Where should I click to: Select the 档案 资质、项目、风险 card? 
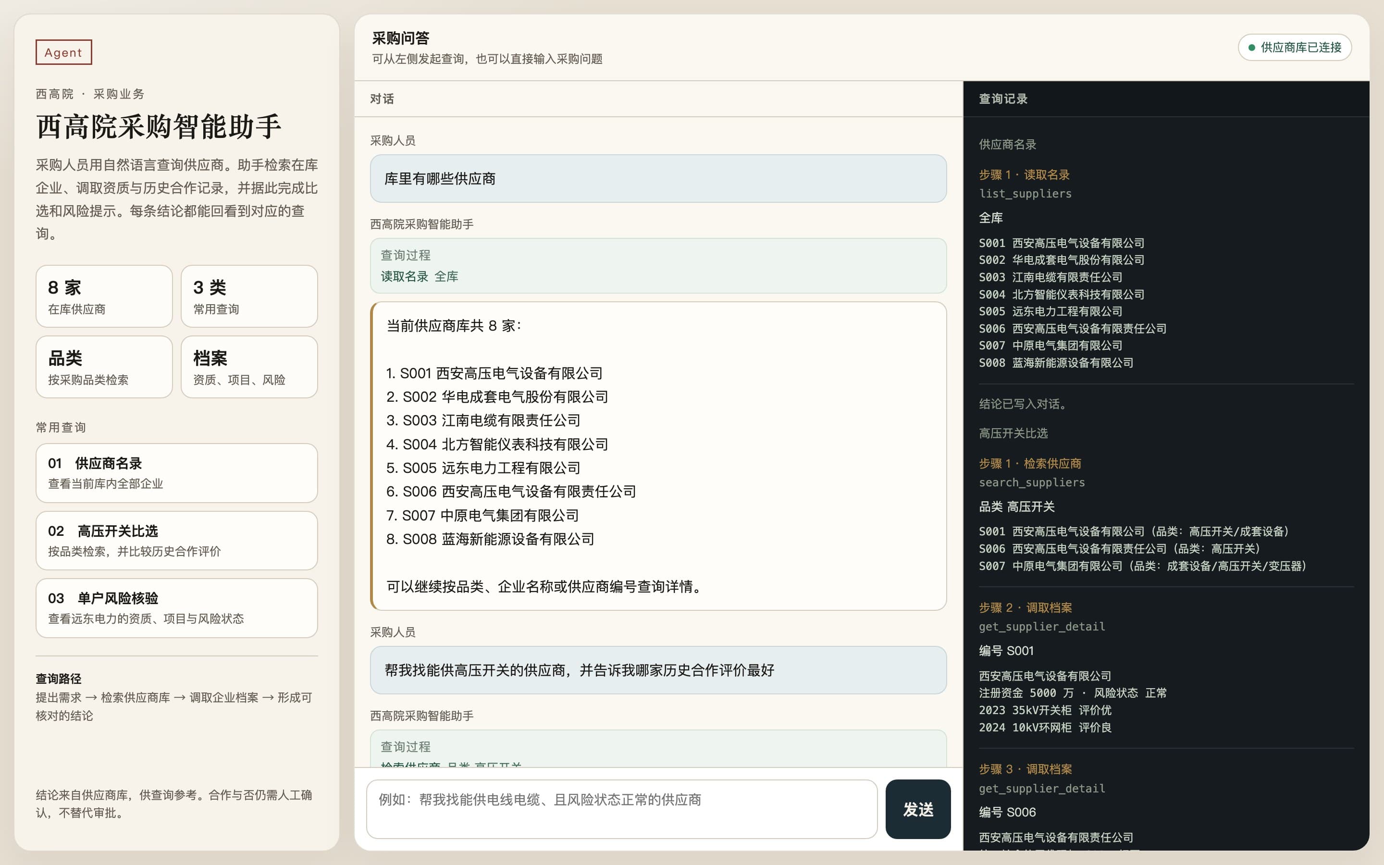click(249, 367)
